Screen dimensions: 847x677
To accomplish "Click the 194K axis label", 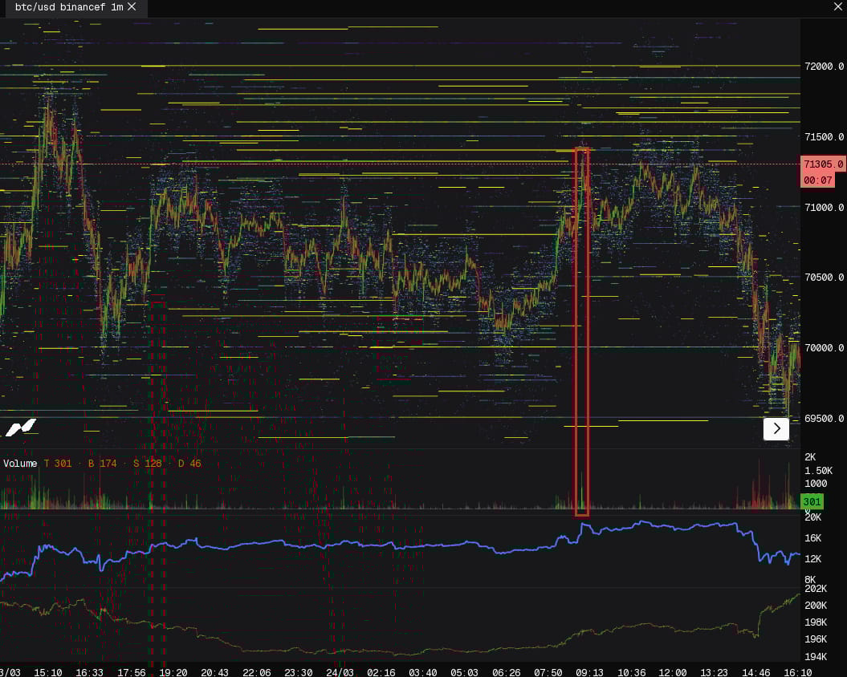I will pos(816,657).
